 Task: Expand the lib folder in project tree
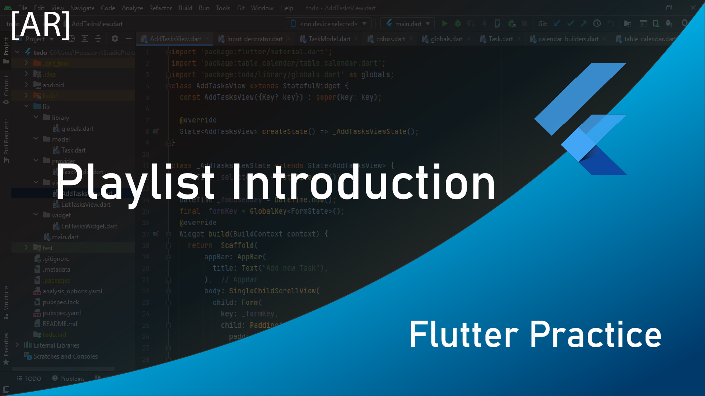pyautogui.click(x=27, y=106)
